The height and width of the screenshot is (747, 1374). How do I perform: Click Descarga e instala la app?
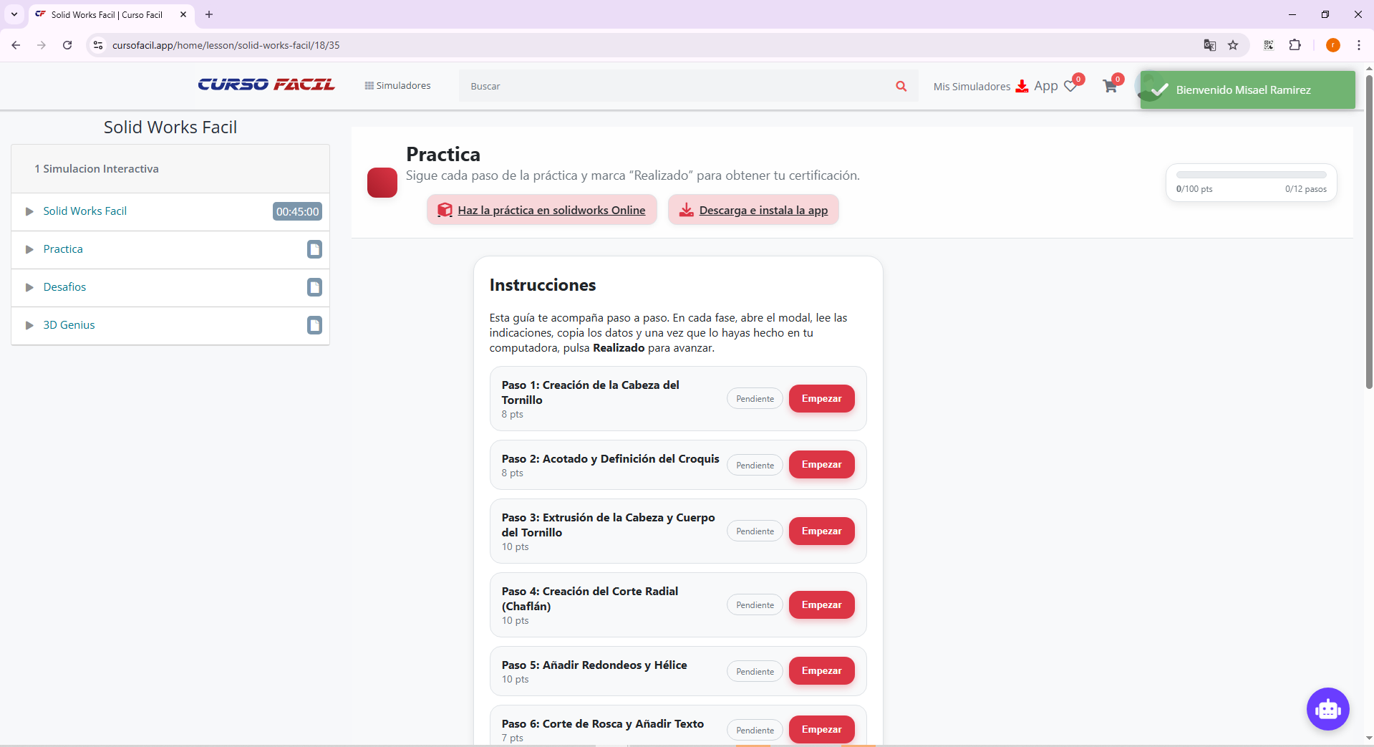pos(753,210)
